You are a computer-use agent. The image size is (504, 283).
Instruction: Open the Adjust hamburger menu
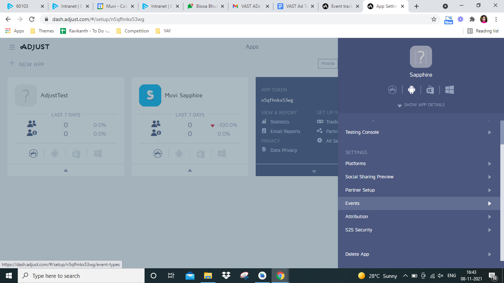pyautogui.click(x=12, y=47)
